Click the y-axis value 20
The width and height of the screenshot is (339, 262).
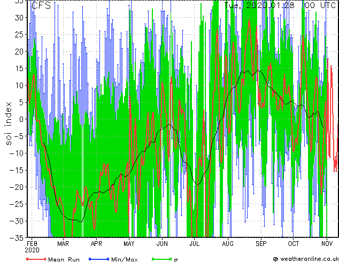click(19, 51)
